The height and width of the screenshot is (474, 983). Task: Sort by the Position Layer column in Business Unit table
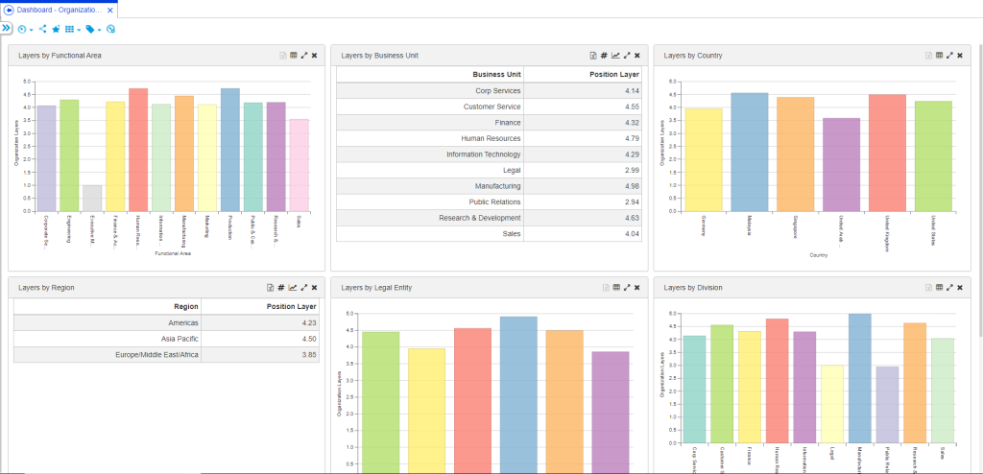coord(614,74)
